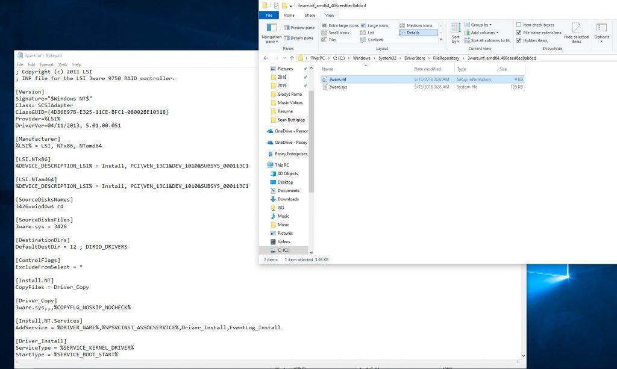This screenshot has height=369, width=617.
Task: Jump to System32 in address bar
Action: coord(387,58)
